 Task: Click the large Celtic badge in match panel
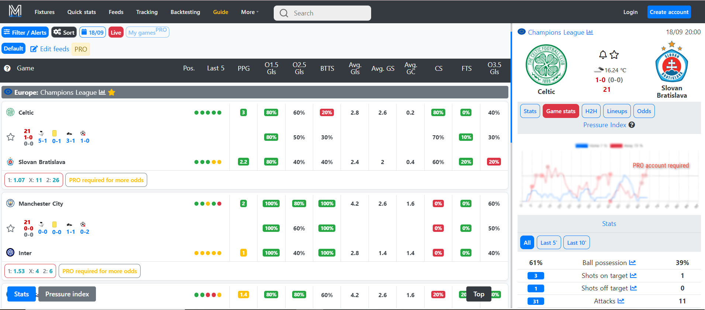point(546,65)
